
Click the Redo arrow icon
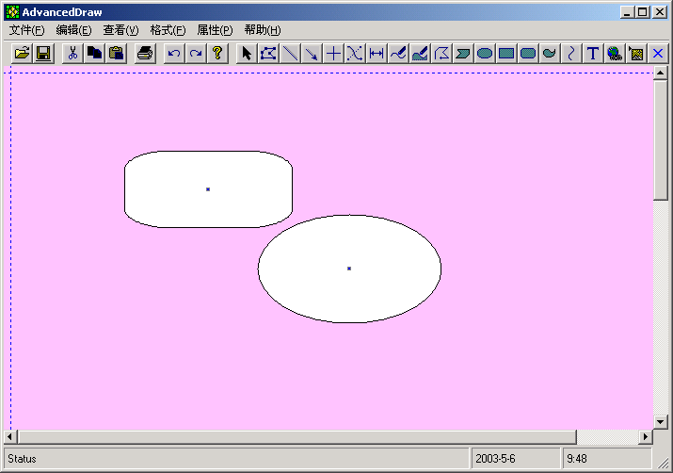(196, 53)
